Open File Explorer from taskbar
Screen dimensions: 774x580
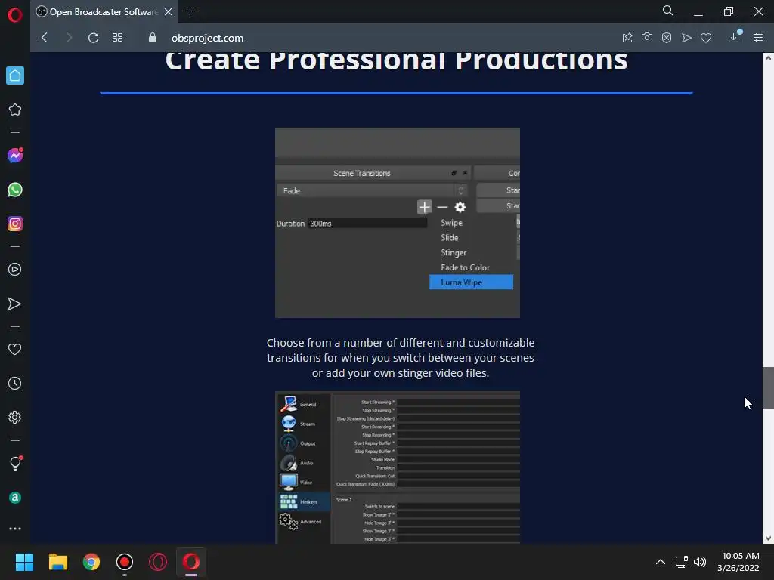pos(57,562)
